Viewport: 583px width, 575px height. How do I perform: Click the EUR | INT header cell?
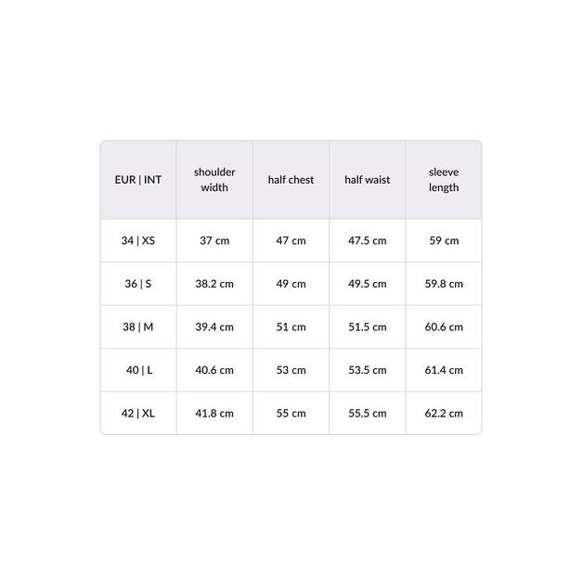[138, 180]
